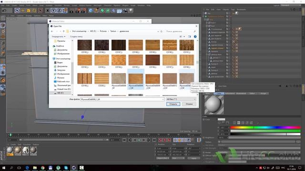This screenshot has width=305, height=171.
Task: Open the All Files type dropdown
Action: tap(181, 99)
